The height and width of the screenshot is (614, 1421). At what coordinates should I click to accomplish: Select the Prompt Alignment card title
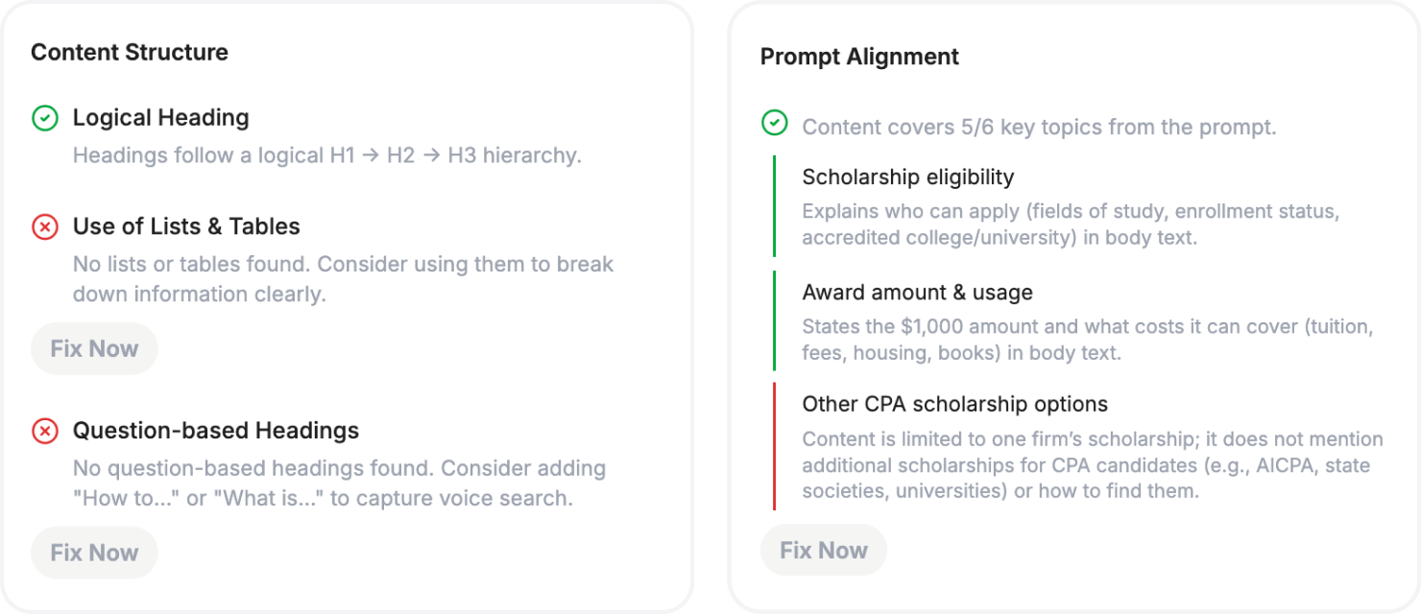tap(859, 57)
